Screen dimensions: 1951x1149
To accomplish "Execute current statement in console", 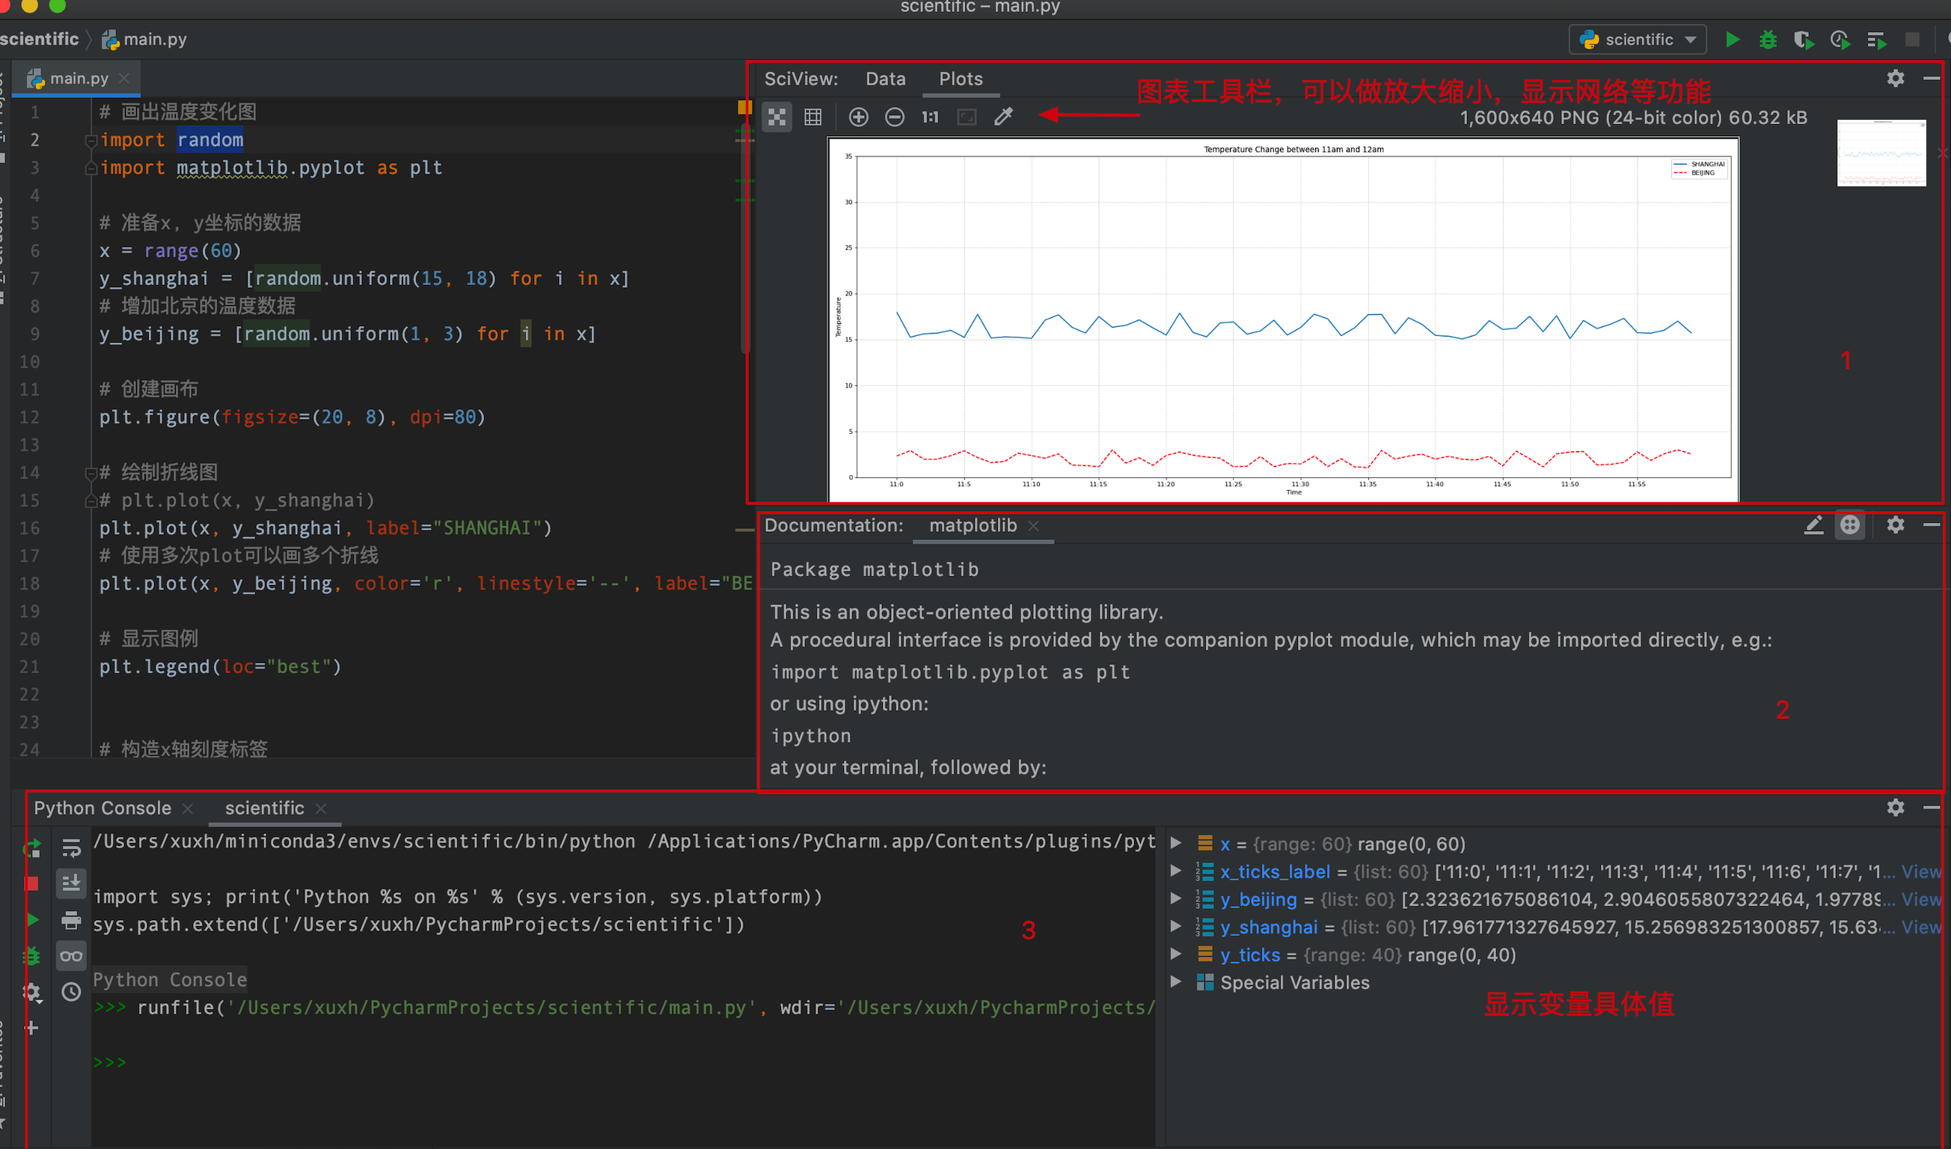I will 32,920.
